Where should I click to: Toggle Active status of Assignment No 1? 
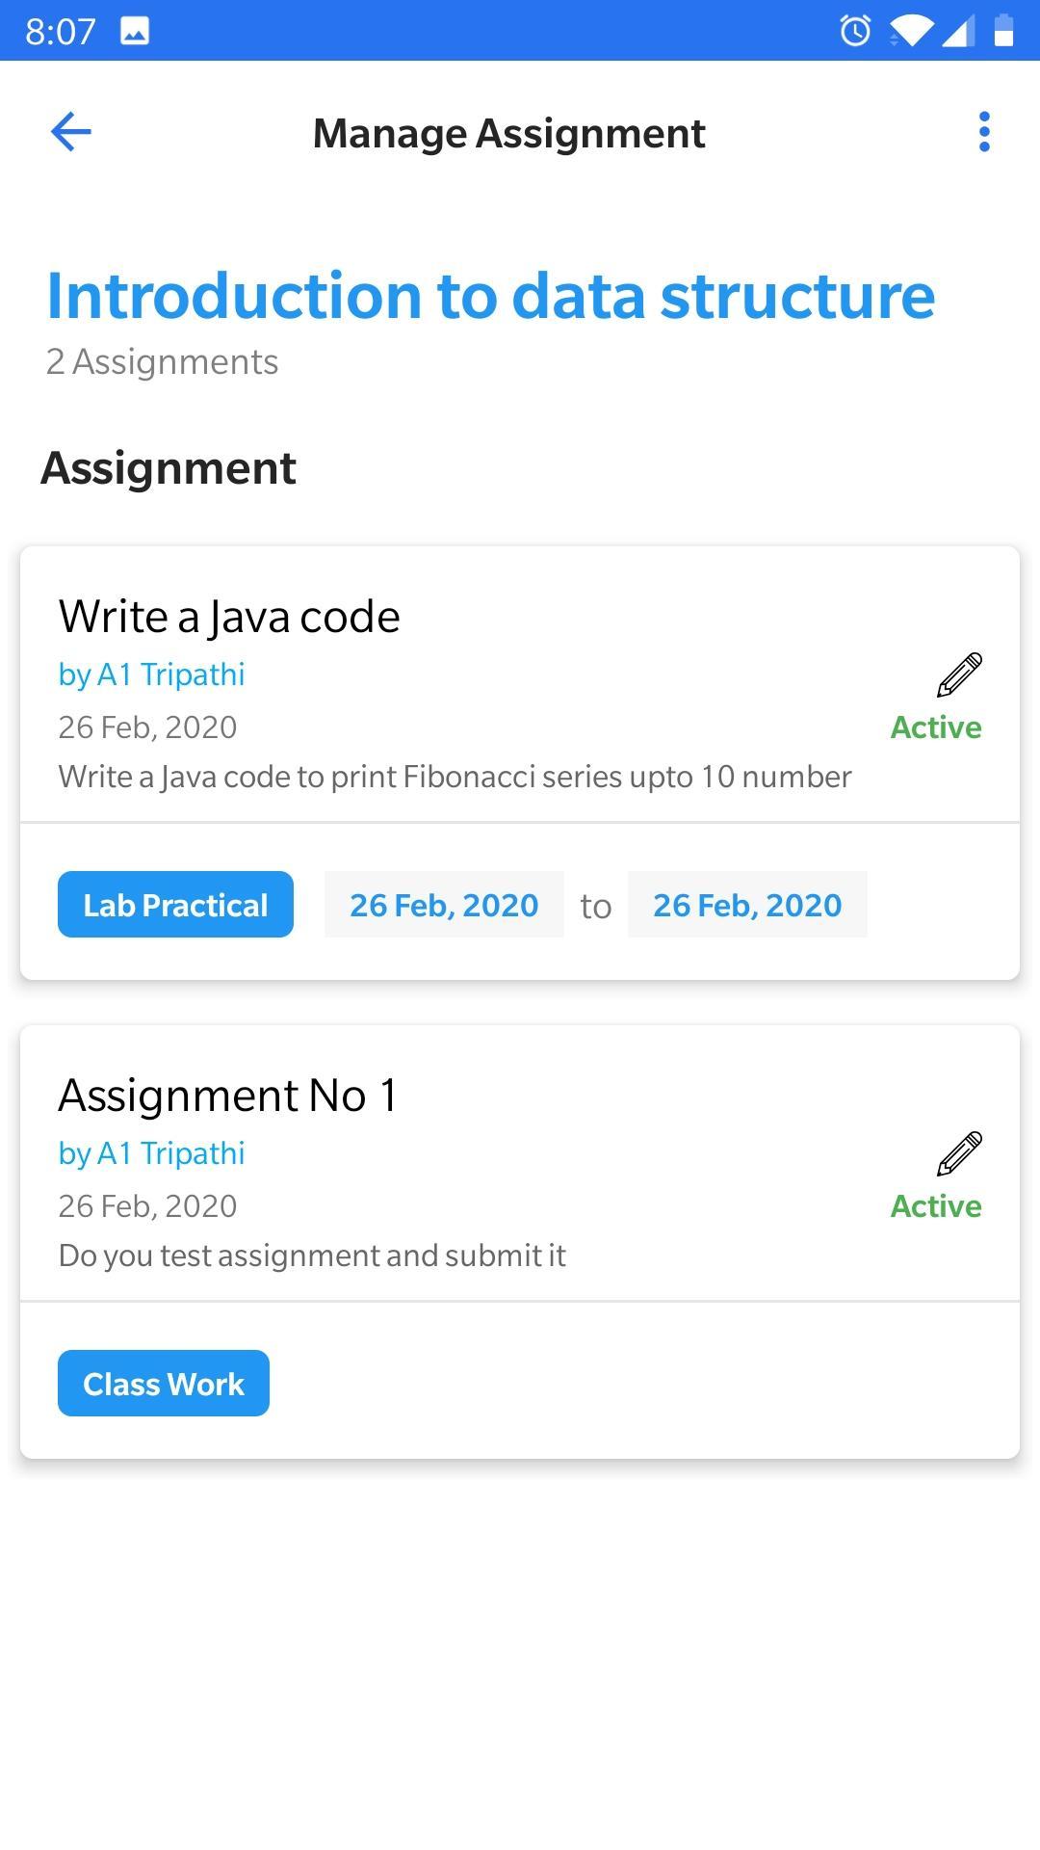click(x=935, y=1206)
